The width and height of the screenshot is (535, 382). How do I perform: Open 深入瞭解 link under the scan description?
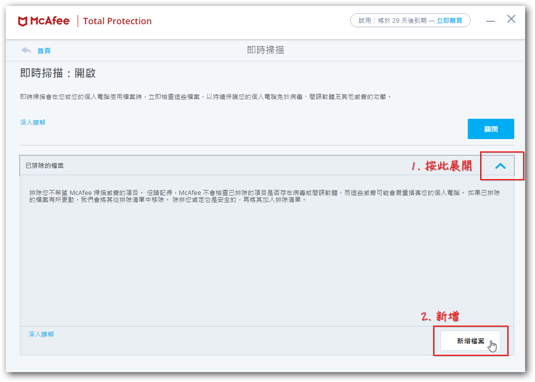coord(33,122)
